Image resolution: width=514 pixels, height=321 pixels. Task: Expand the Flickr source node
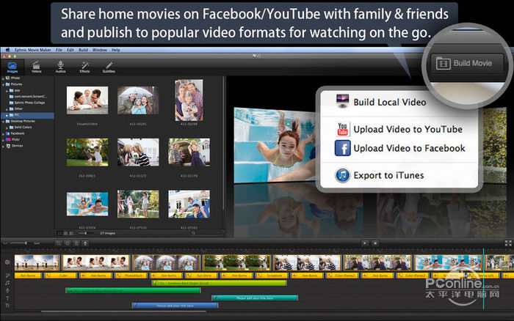coord(3,140)
